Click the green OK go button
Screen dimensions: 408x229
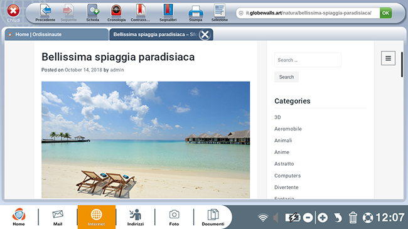[385, 13]
